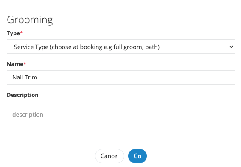Click the Grooming heading
Viewport: 241px width, 167px height.
coord(30,20)
